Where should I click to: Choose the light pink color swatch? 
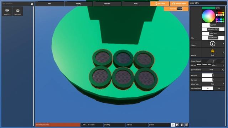[217, 21]
